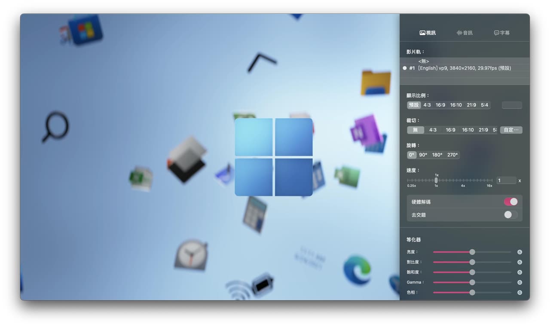Screen dimensions: 550x327
Task: Reset the 色相 hue equalizer value
Action: click(519, 293)
